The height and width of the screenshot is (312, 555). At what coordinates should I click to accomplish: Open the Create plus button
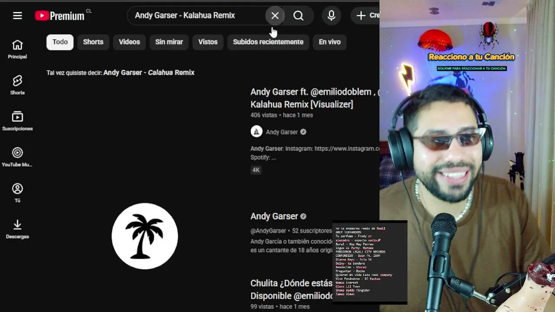(x=365, y=16)
